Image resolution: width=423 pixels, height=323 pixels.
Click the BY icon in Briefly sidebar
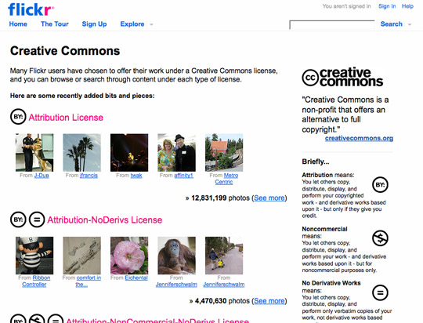coord(380,185)
